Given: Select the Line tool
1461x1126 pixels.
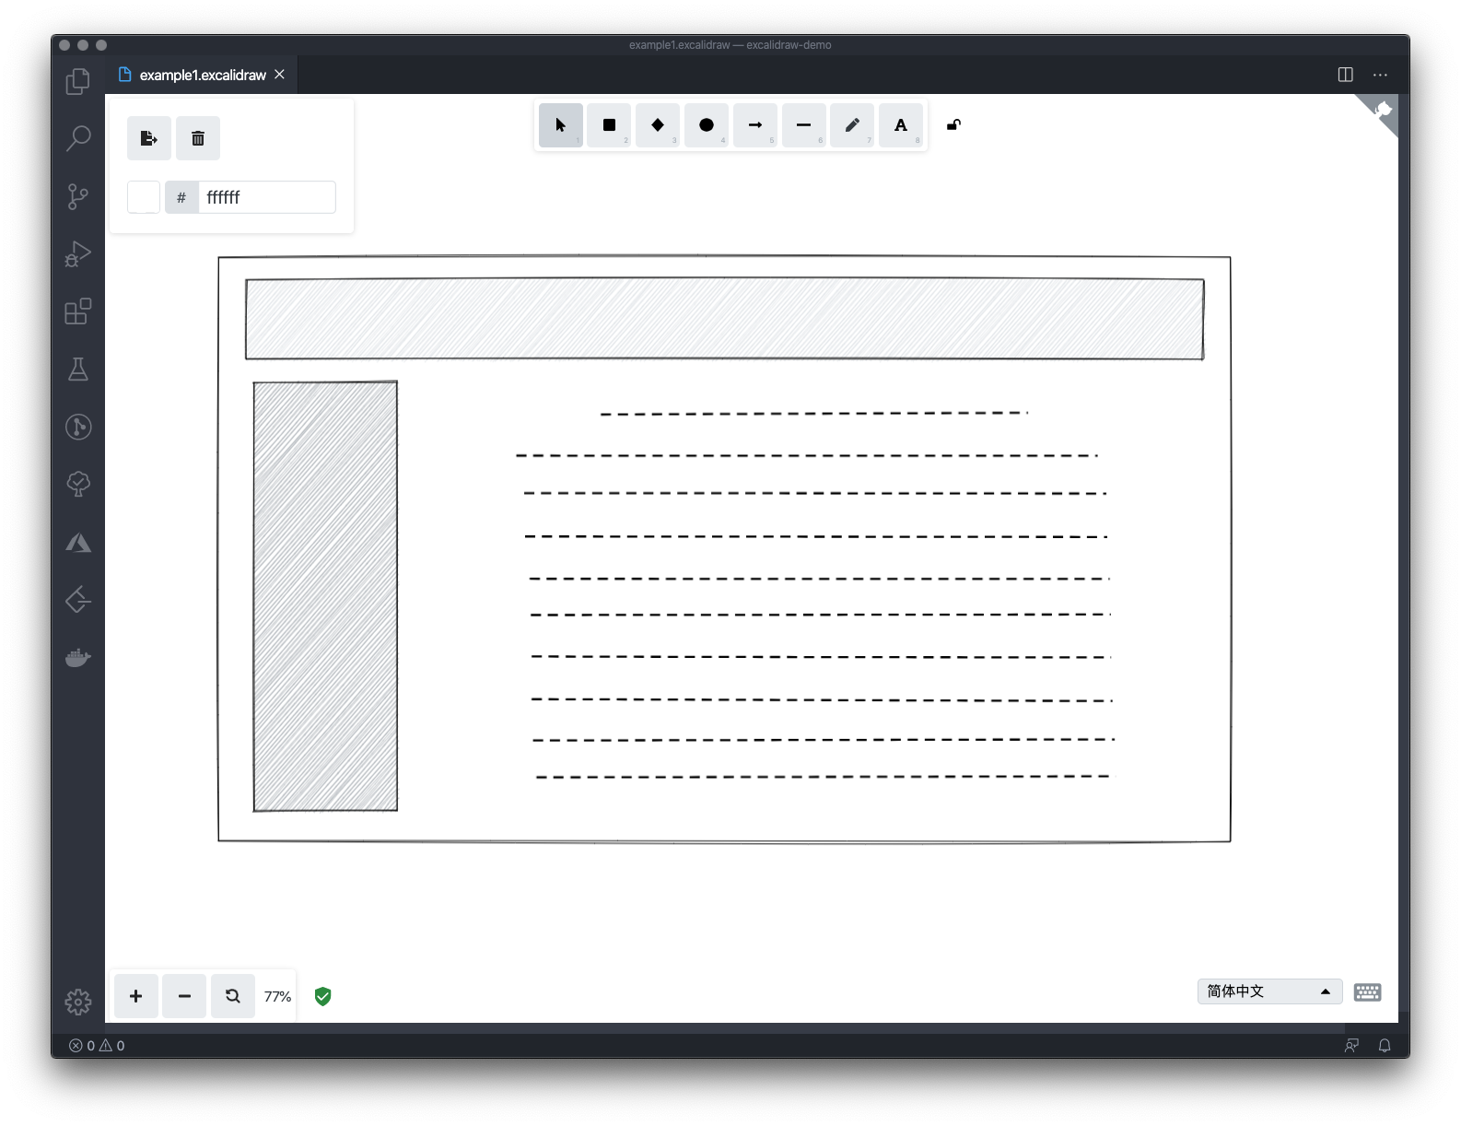Looking at the screenshot, I should [x=804, y=125].
